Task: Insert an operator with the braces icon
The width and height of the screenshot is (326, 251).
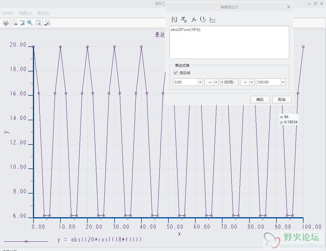Action: (x=174, y=19)
